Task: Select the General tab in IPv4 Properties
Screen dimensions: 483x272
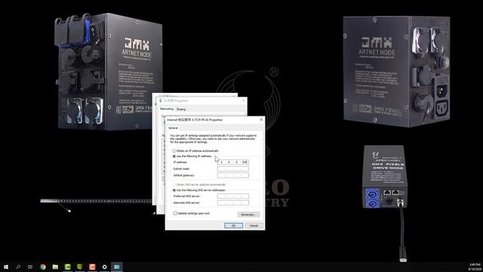Action: tap(173, 128)
